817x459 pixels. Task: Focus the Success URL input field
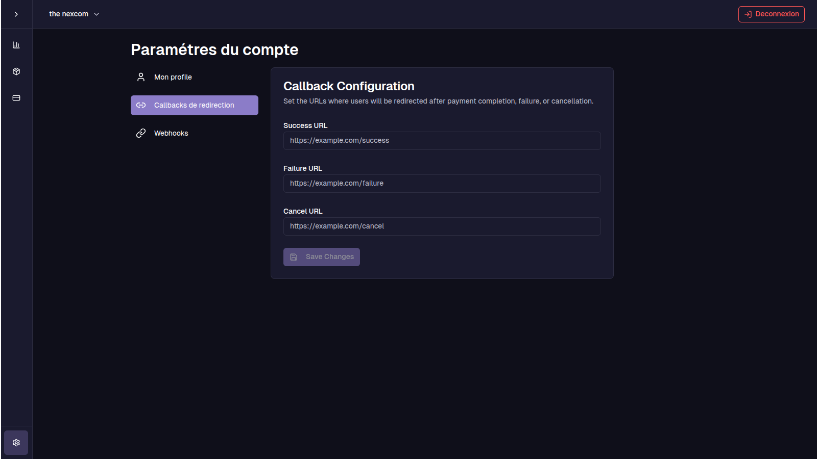[x=442, y=141]
